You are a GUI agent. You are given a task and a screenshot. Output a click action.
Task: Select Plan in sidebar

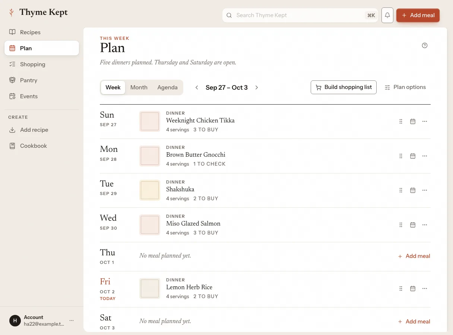(x=42, y=48)
